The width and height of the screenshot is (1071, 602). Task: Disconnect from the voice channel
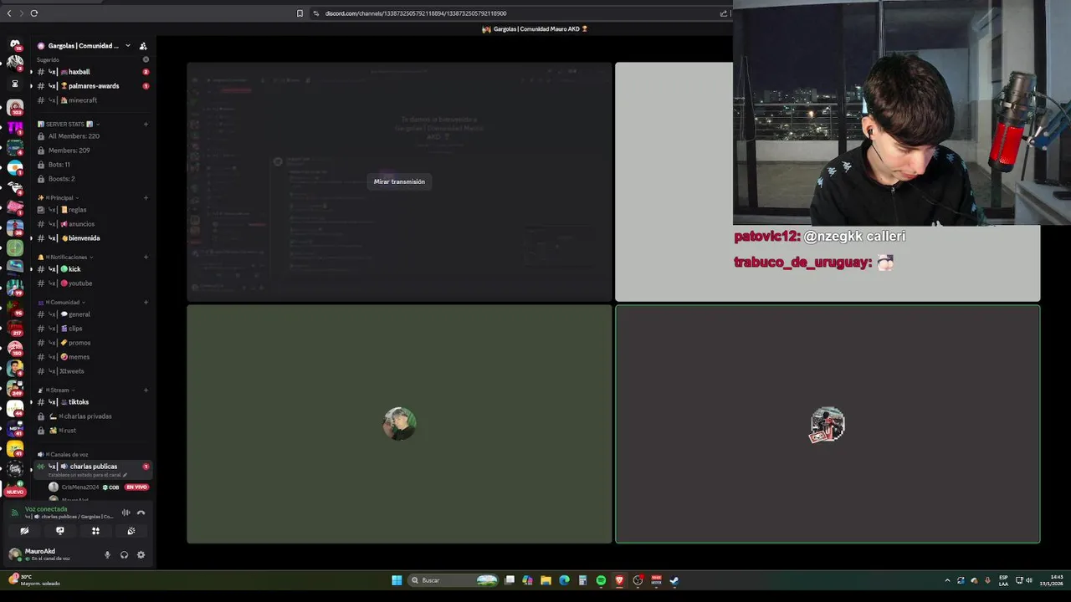coord(141,513)
